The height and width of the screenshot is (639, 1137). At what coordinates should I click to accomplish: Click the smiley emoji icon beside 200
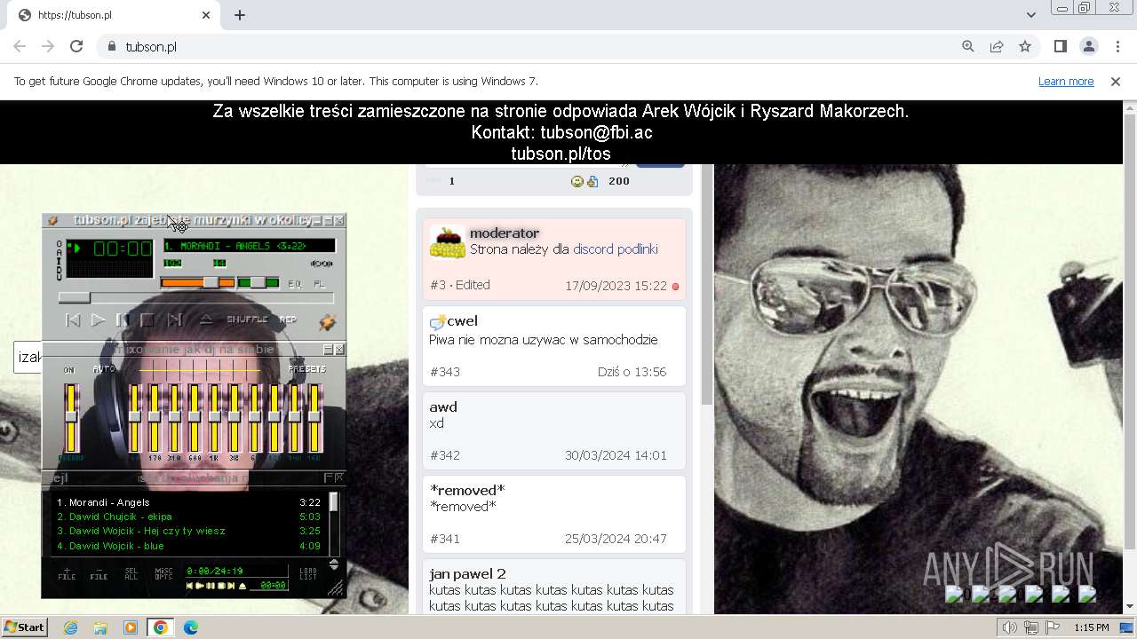[x=576, y=181]
